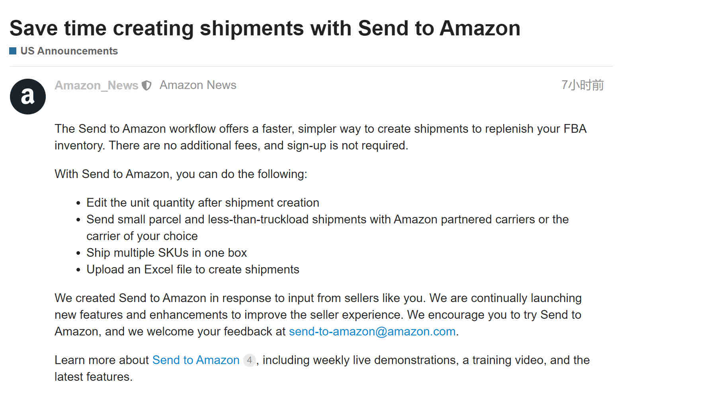Click the blue category square before US Announcements
Image resolution: width=711 pixels, height=407 pixels.
[x=13, y=51]
